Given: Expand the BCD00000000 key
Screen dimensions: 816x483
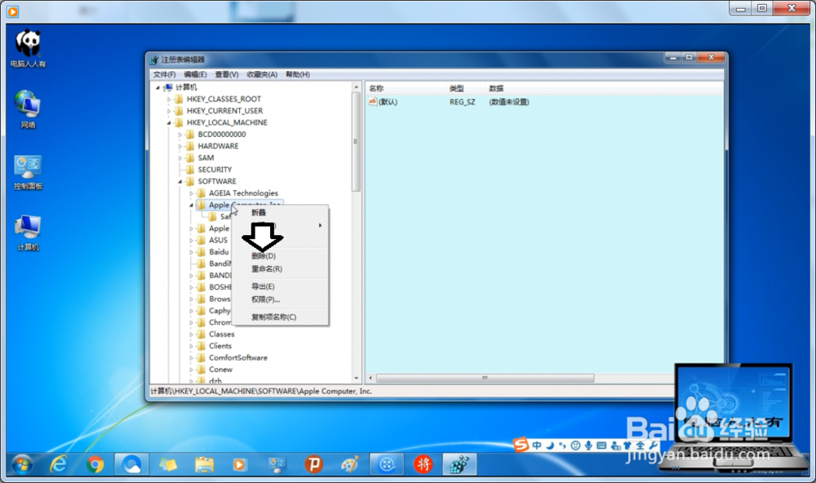Looking at the screenshot, I should click(x=180, y=135).
